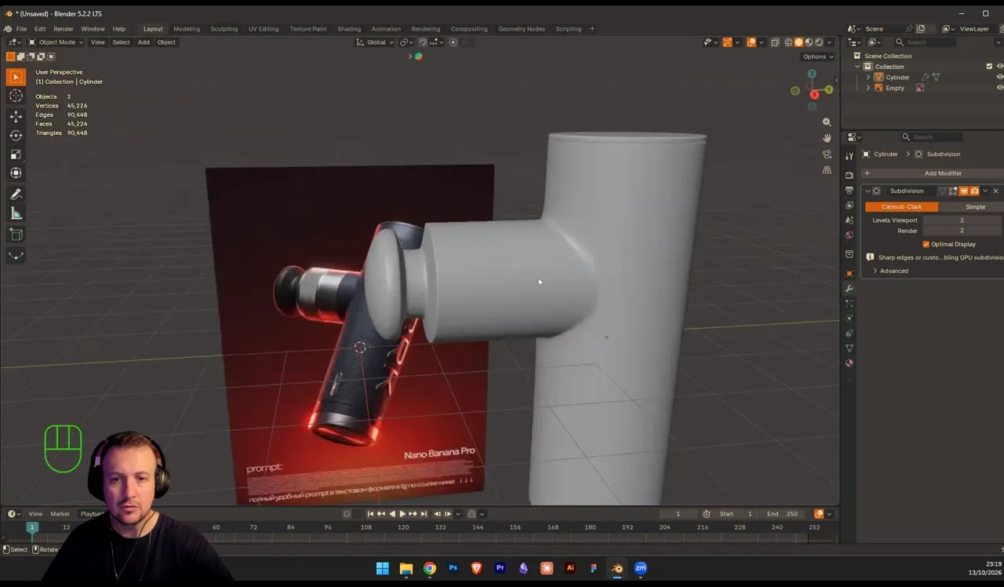Choose the combined Transform tool
This screenshot has width=1004, height=587.
click(x=16, y=173)
